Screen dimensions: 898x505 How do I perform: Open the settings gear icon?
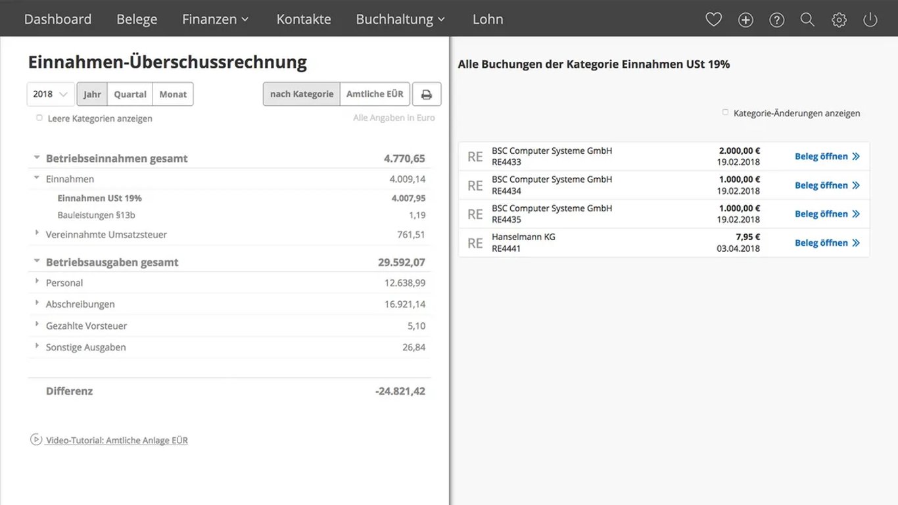click(x=839, y=20)
